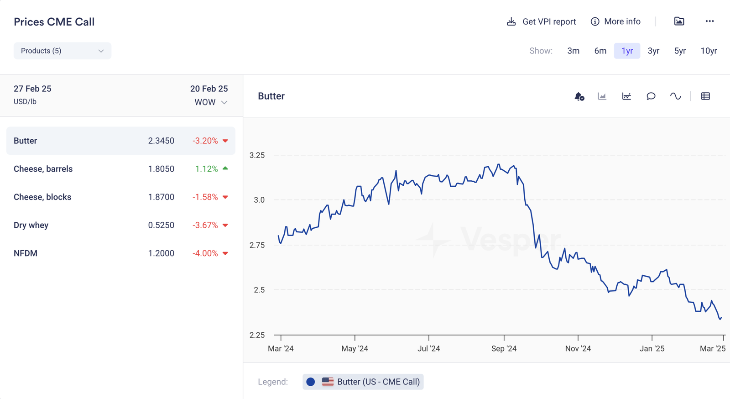Select the 6m time range option
This screenshot has width=730, height=399.
pos(600,51)
